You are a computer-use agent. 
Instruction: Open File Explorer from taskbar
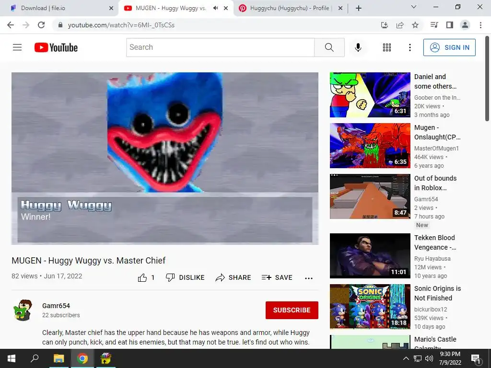pos(58,358)
